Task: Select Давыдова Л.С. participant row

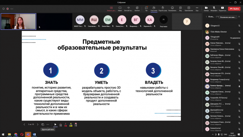Action: click(x=223, y=105)
